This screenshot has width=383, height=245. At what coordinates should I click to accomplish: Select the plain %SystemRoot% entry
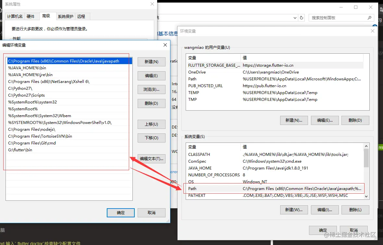[69, 109]
